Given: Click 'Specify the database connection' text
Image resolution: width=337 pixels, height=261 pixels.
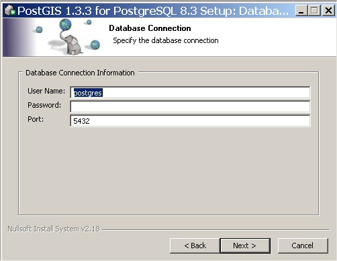Looking at the screenshot, I should [166, 40].
